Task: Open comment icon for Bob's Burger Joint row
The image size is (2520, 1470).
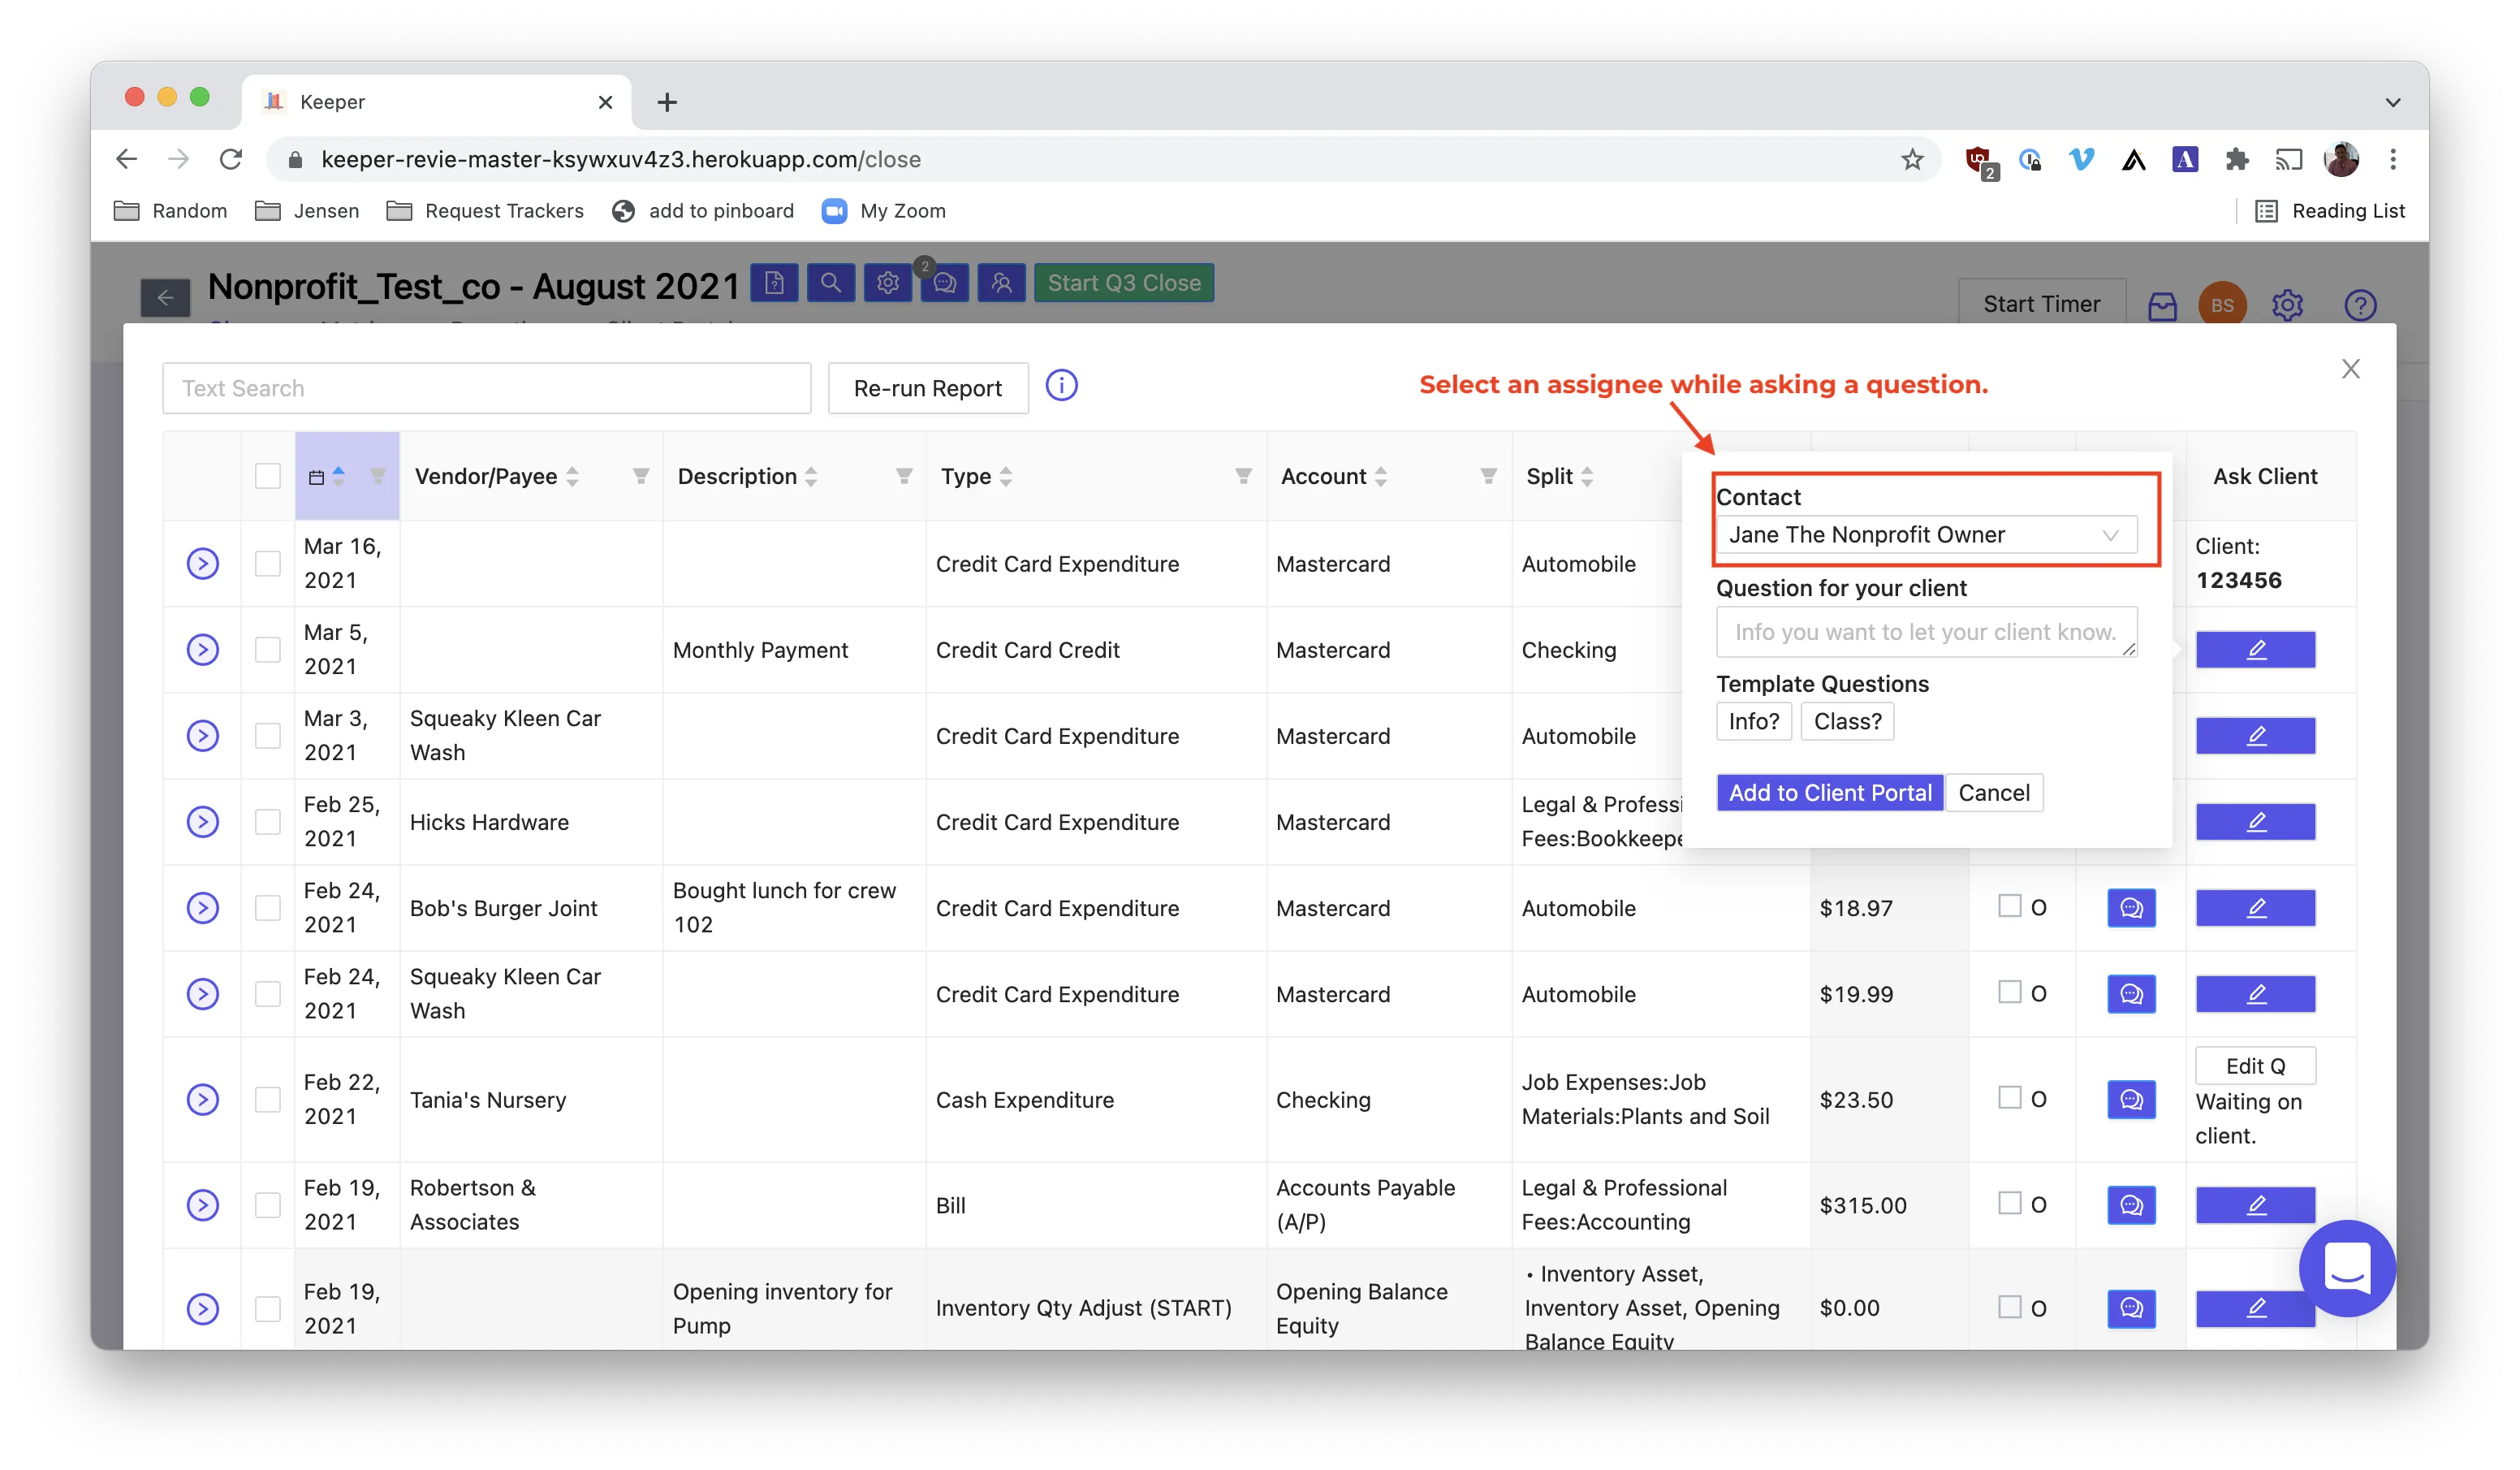Action: point(2131,908)
